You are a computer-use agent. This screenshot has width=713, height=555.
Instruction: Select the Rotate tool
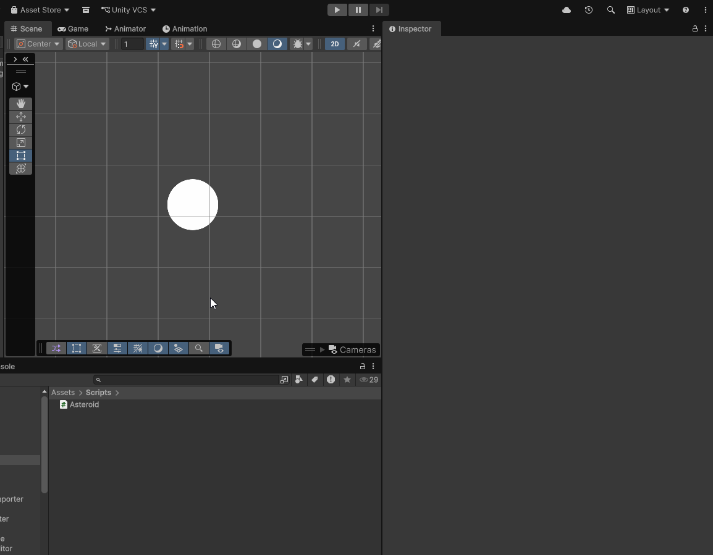coord(20,130)
